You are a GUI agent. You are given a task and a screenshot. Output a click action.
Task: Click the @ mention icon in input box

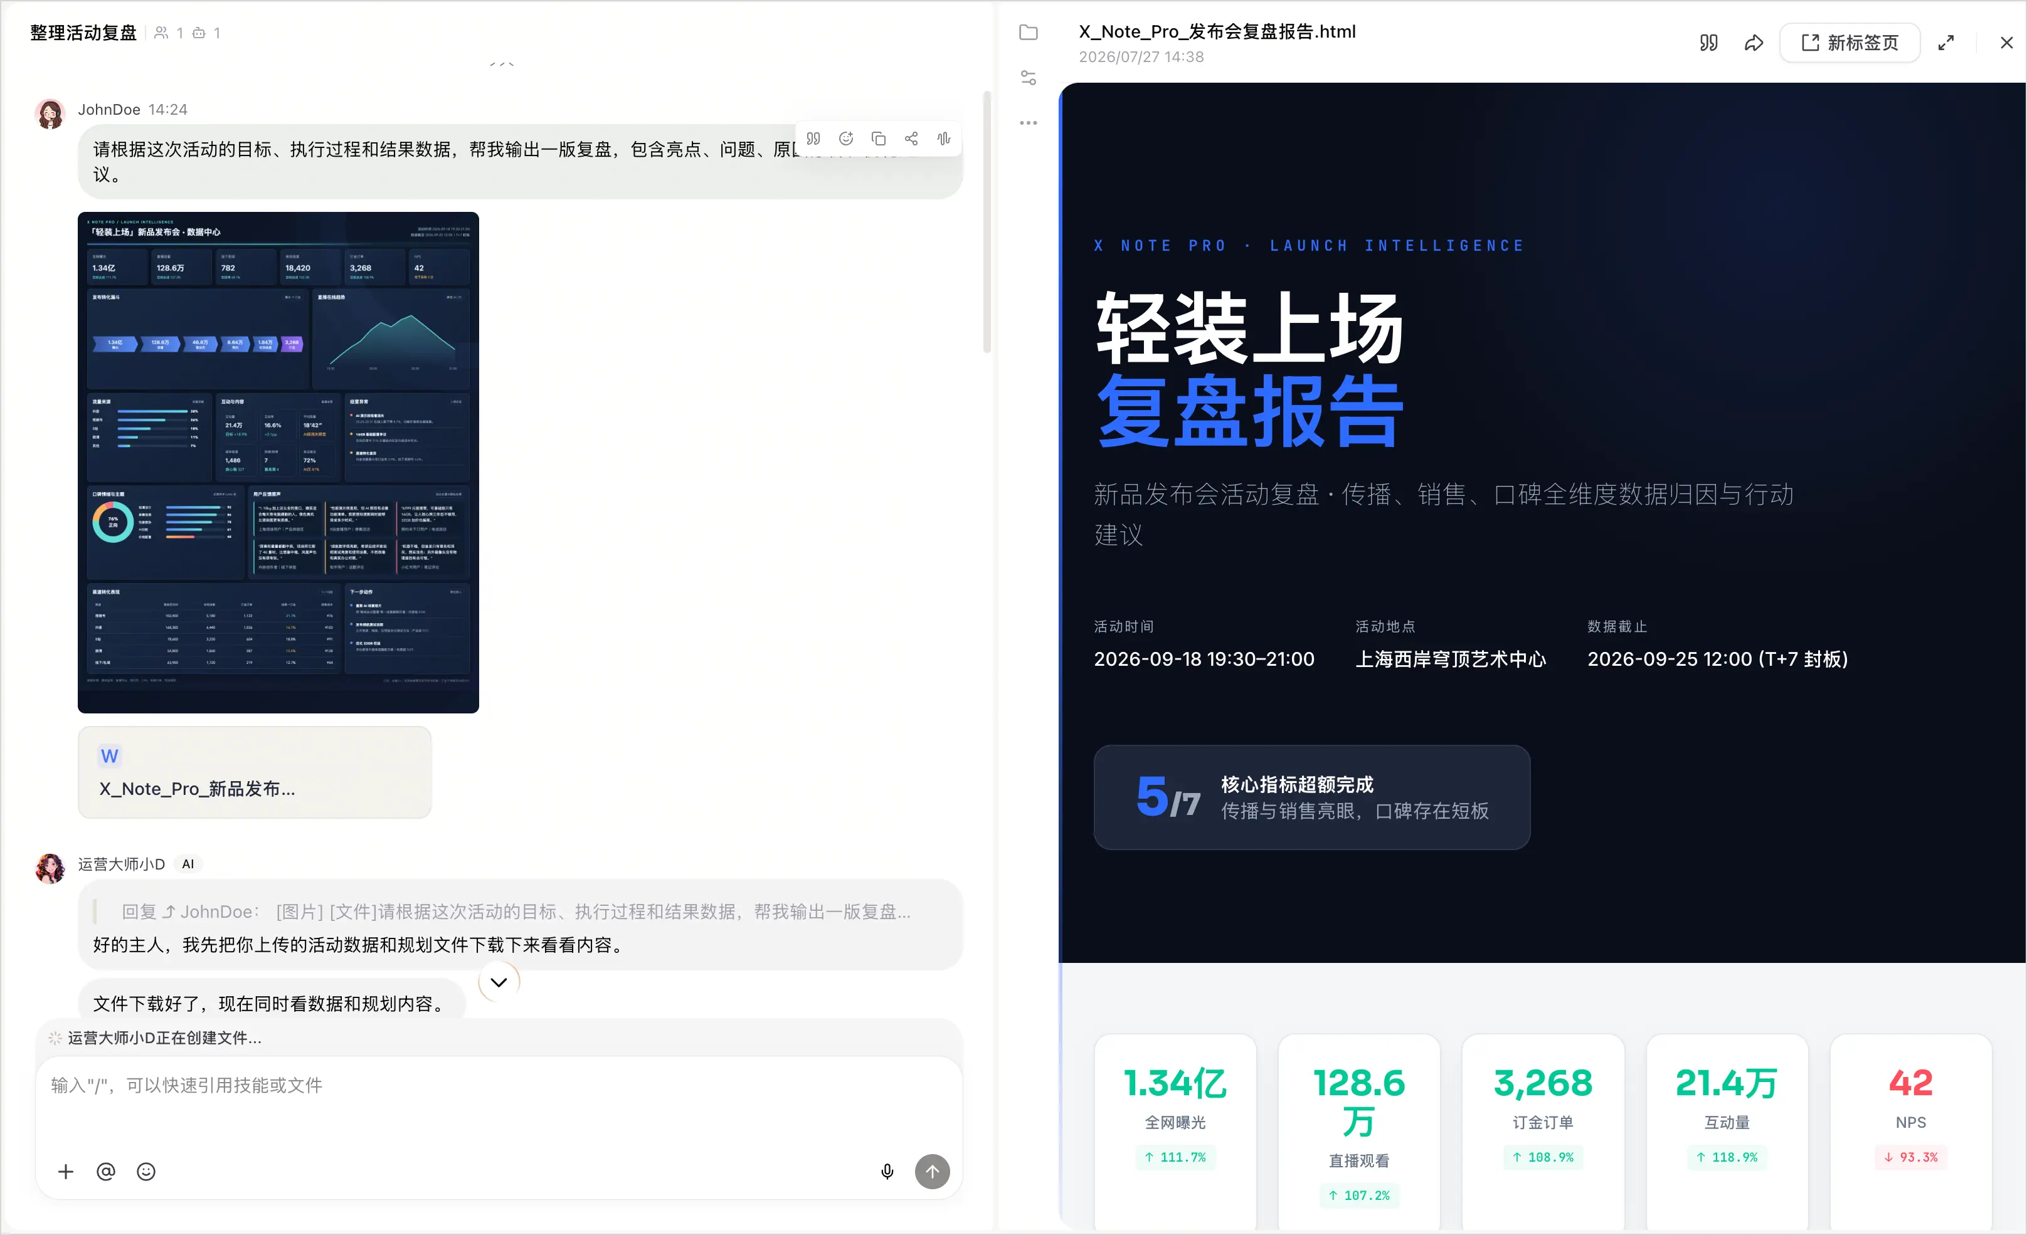click(106, 1172)
